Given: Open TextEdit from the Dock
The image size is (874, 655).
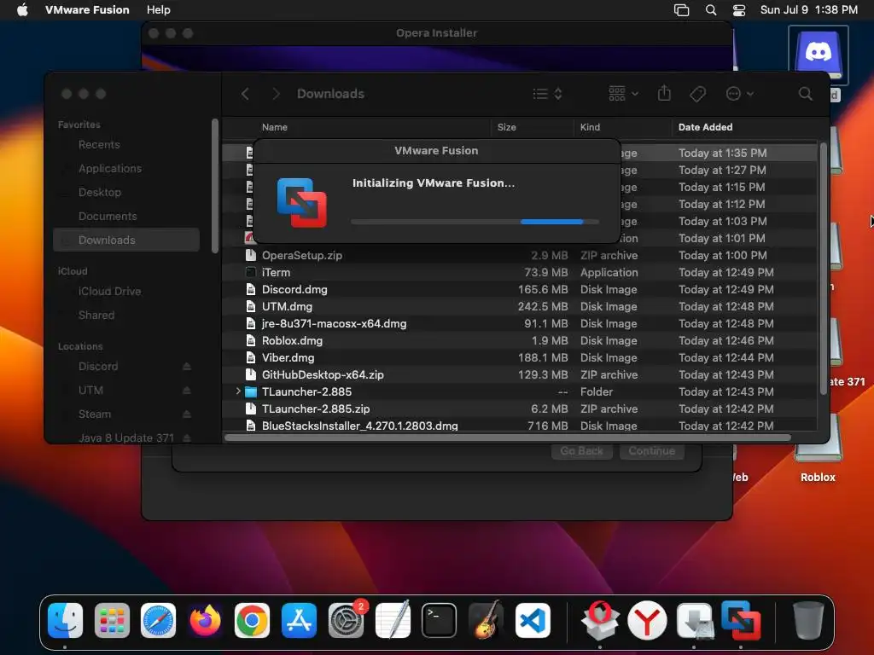Looking at the screenshot, I should pos(393,620).
